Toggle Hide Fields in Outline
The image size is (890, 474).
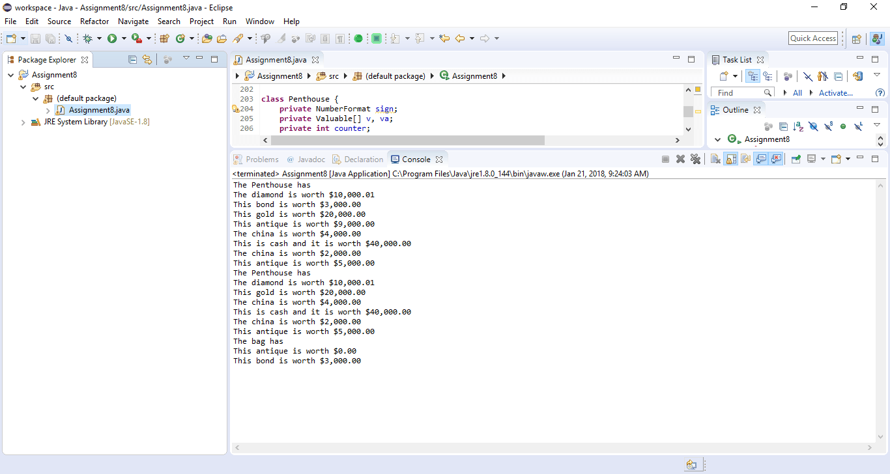coord(813,126)
